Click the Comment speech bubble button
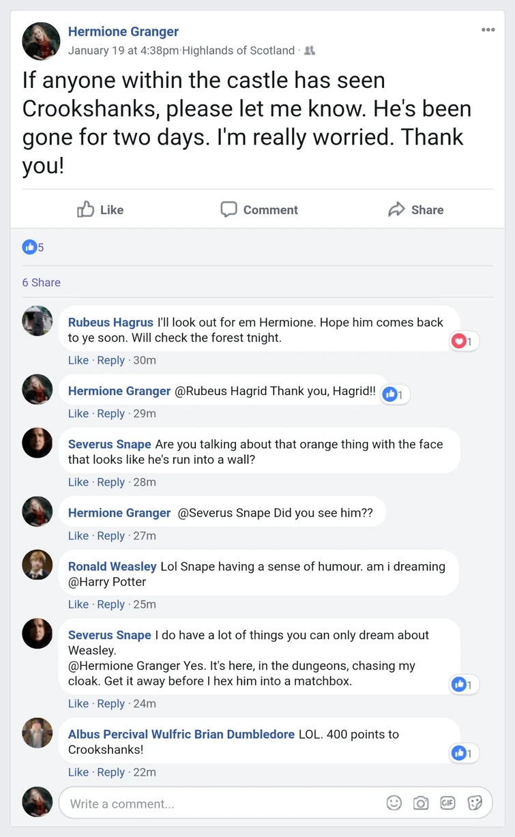 pyautogui.click(x=259, y=209)
